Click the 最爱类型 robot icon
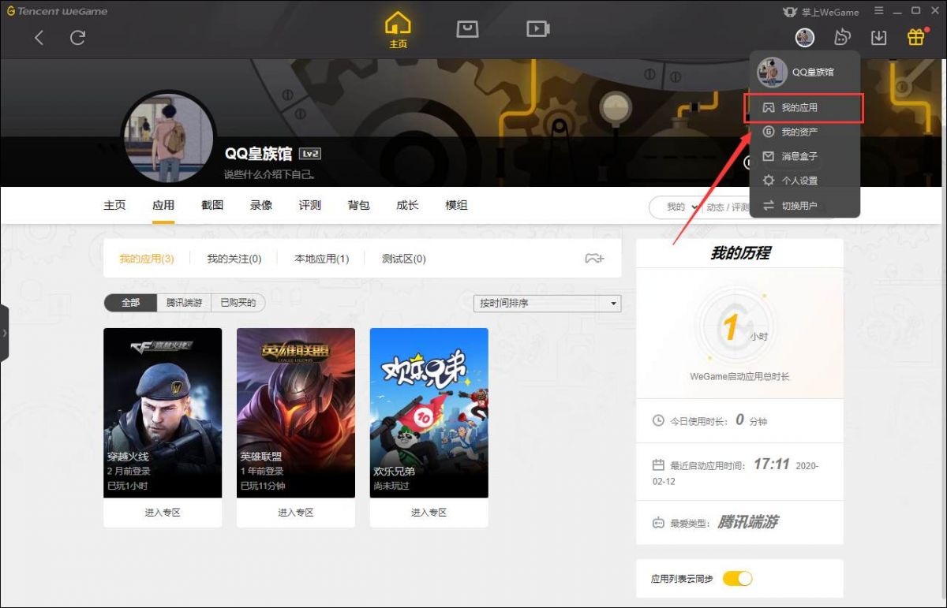Screen dimensions: 947x608 (658, 523)
